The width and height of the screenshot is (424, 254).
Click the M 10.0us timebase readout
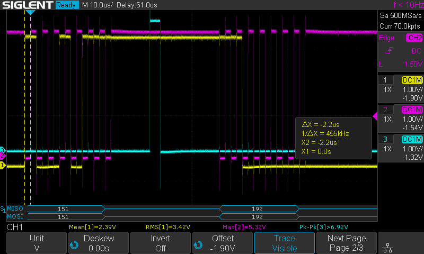pyautogui.click(x=97, y=5)
